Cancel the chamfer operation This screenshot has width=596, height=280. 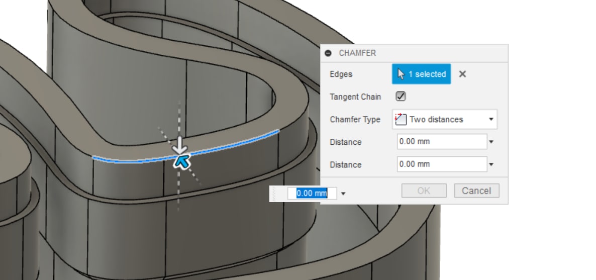coord(476,191)
